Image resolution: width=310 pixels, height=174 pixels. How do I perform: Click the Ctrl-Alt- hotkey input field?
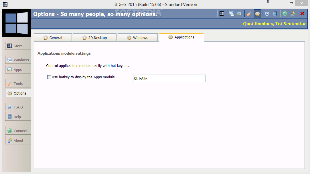169,78
